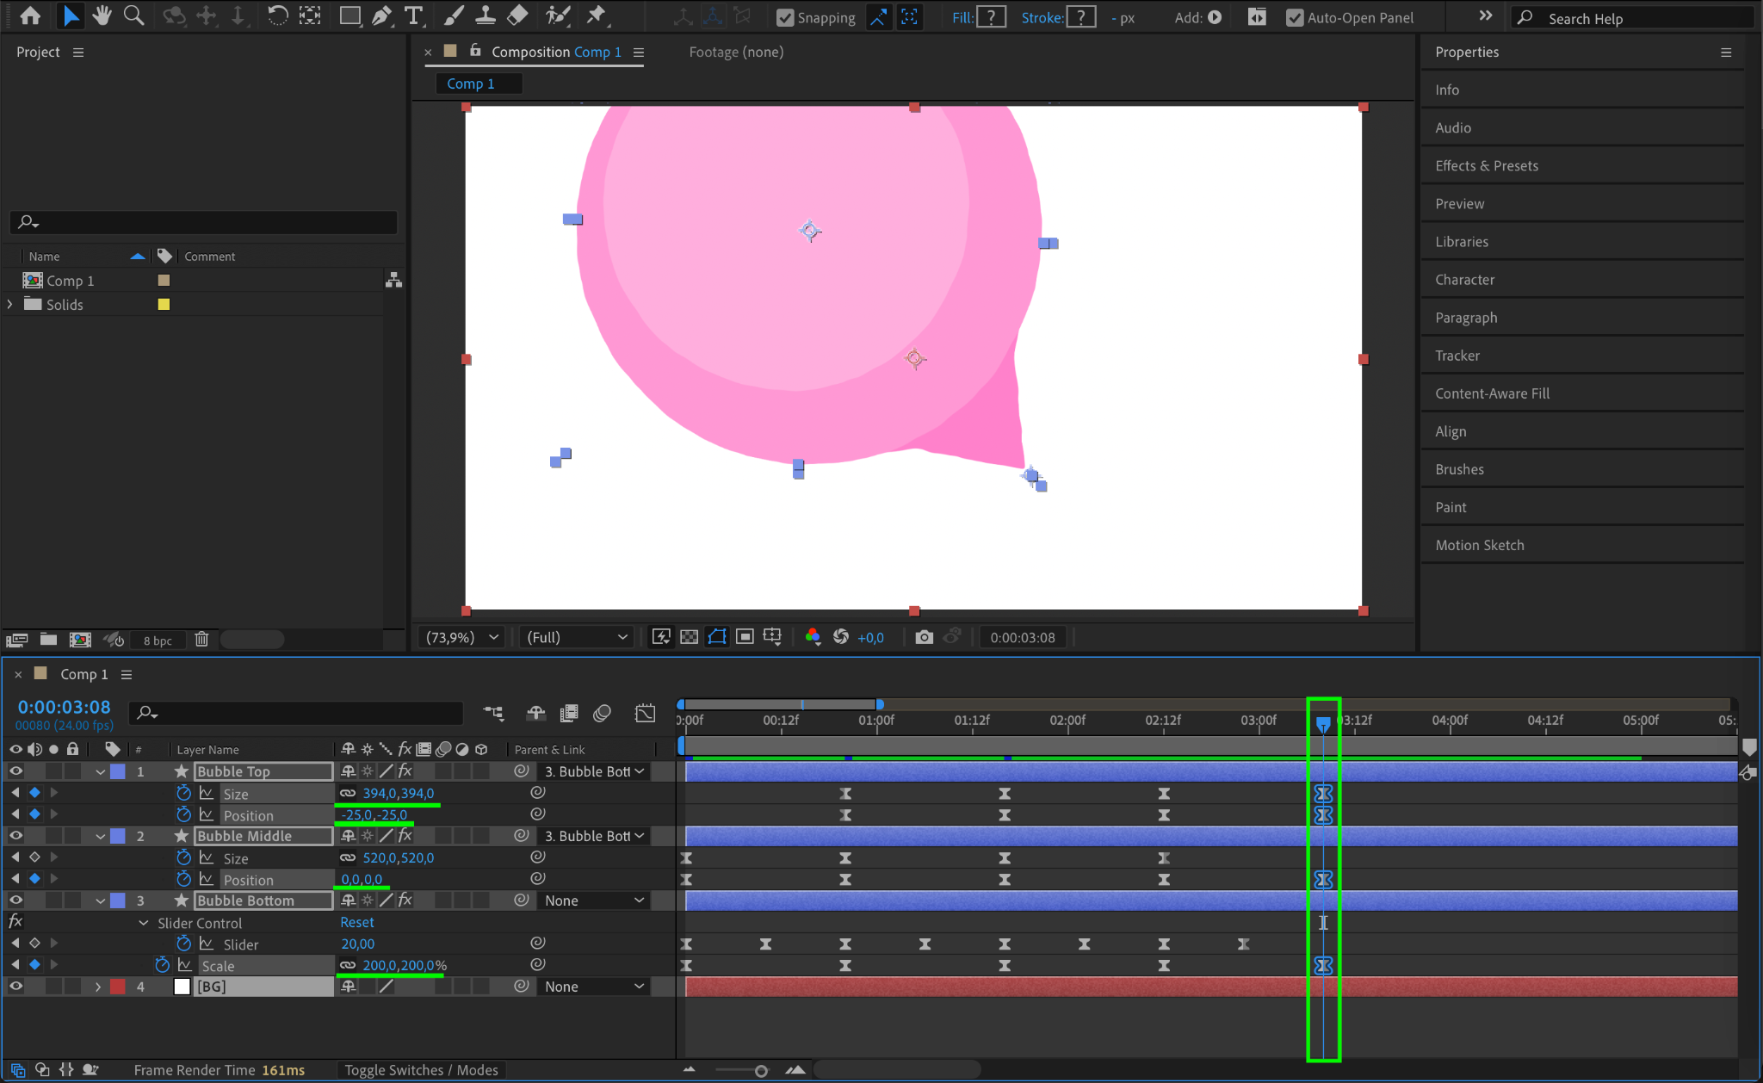This screenshot has height=1083, width=1763.
Task: Select the Type tool
Action: (x=414, y=15)
